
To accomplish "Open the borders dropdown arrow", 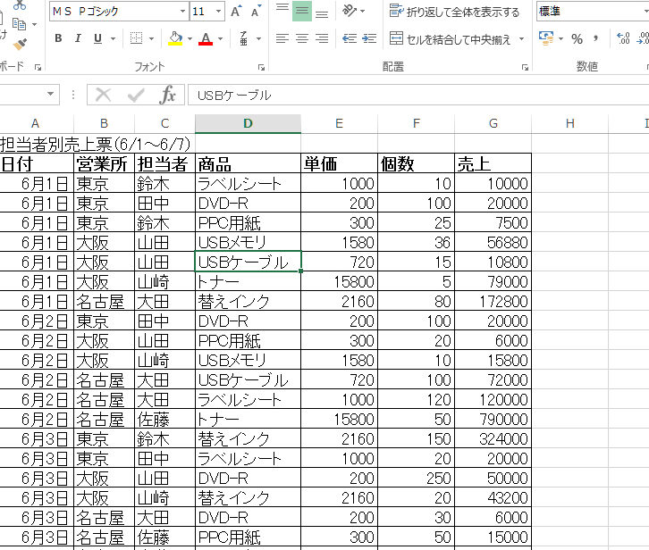I will (151, 39).
